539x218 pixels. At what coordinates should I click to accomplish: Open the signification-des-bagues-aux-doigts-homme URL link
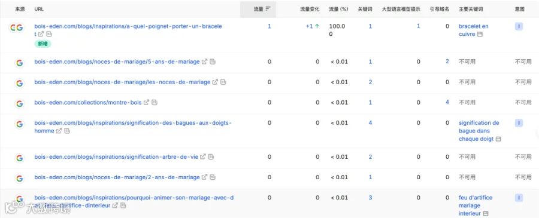tap(133, 127)
